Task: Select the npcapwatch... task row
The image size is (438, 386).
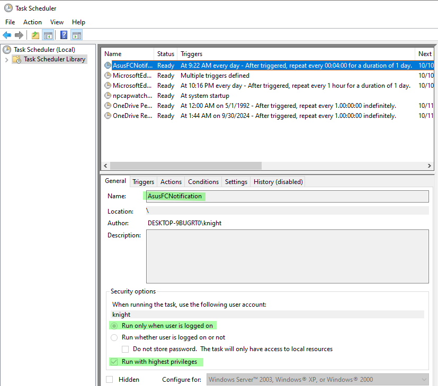Action: [268, 96]
